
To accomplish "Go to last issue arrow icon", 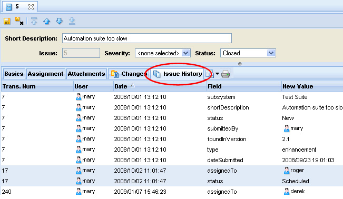I will pyautogui.click(x=72, y=21).
